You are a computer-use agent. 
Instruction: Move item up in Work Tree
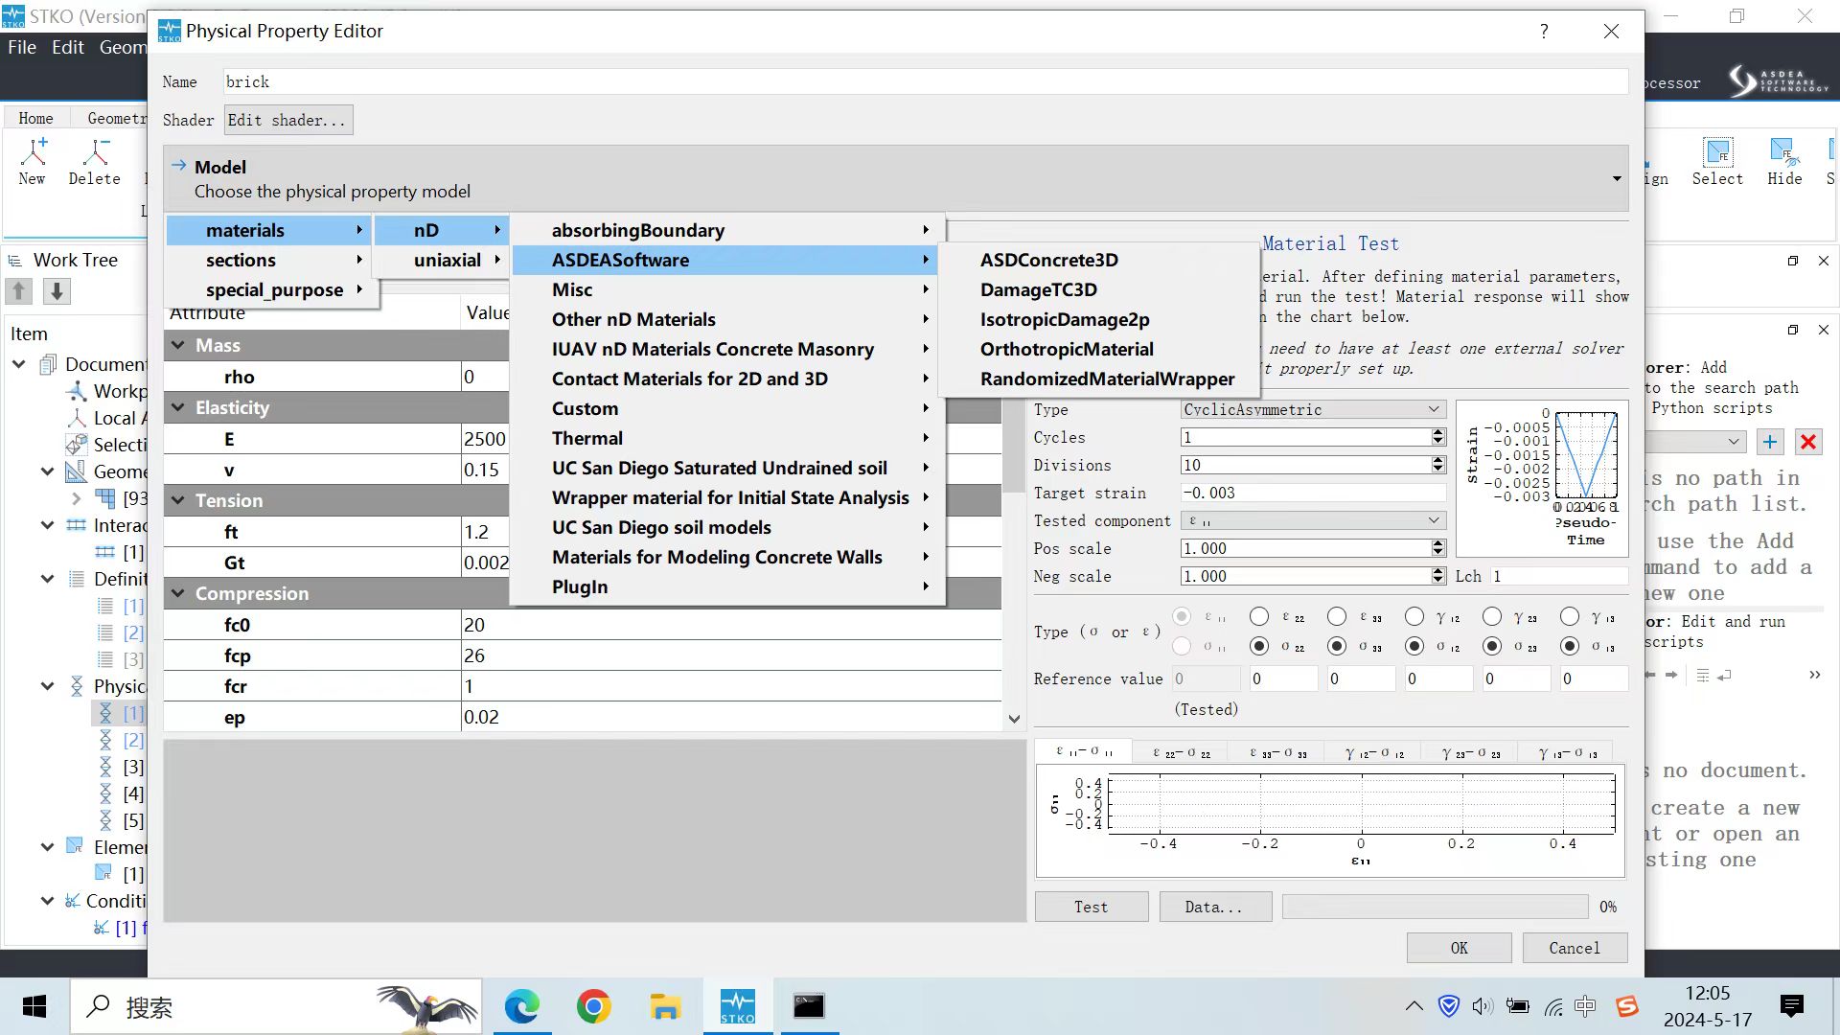19,291
